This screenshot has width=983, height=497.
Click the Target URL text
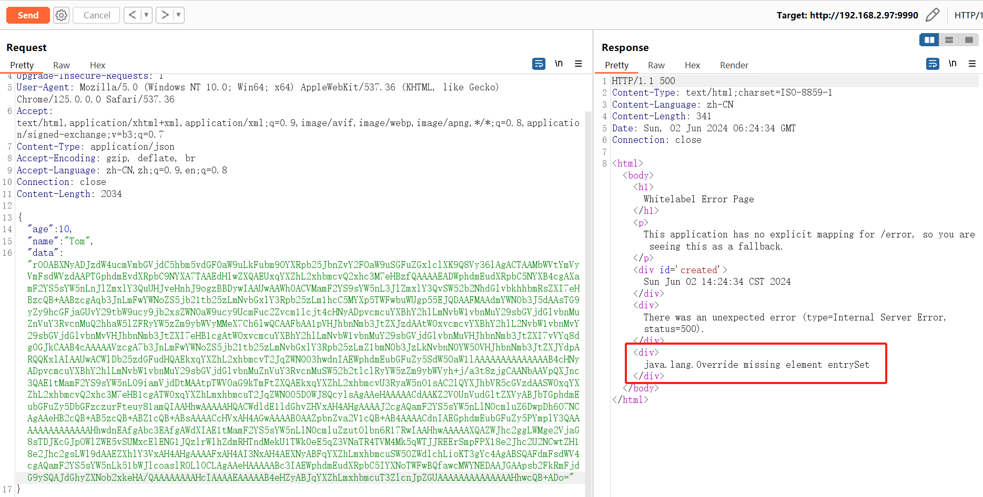point(847,15)
